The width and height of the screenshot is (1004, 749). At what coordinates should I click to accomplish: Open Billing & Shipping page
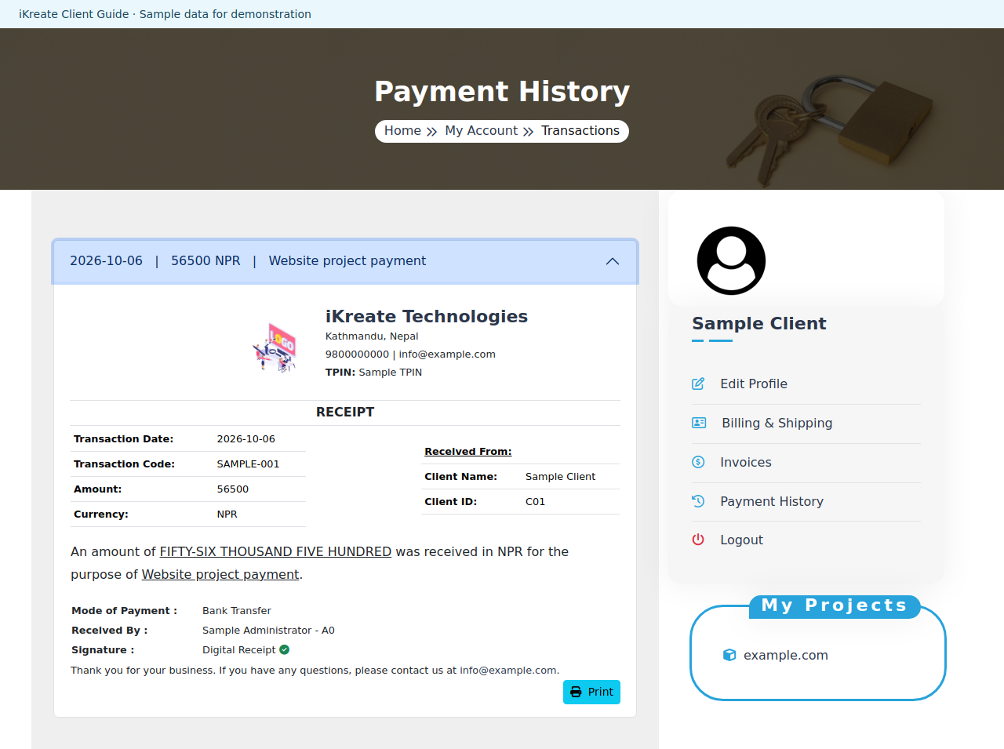click(x=777, y=423)
